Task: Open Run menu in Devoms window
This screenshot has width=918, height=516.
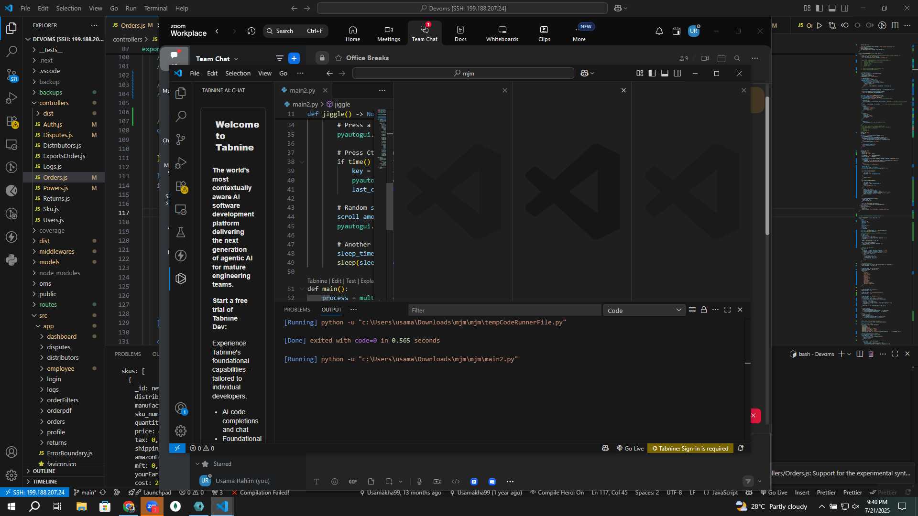Action: [x=131, y=8]
